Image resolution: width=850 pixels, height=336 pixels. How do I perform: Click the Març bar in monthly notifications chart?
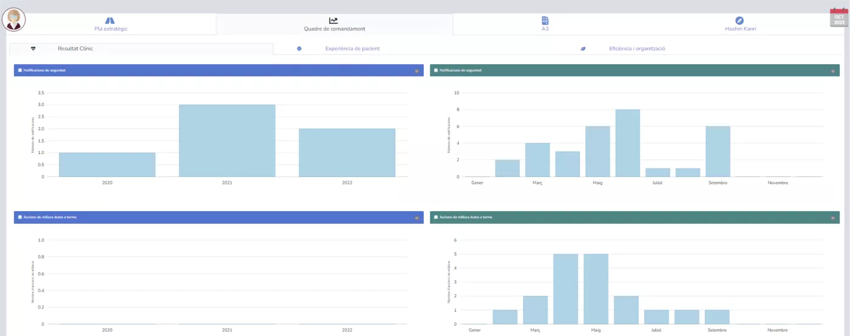pyautogui.click(x=537, y=160)
